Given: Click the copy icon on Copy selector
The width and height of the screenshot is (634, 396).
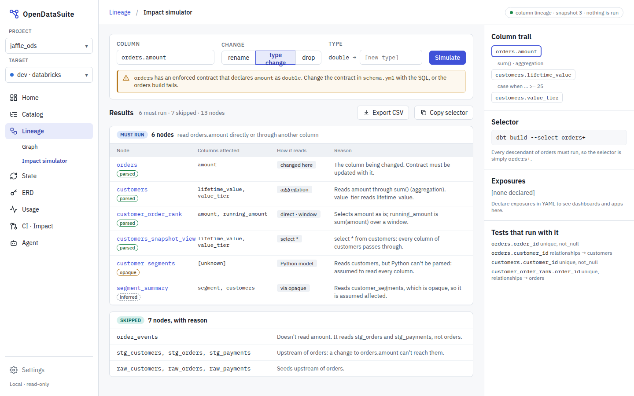Looking at the screenshot, I should (424, 113).
